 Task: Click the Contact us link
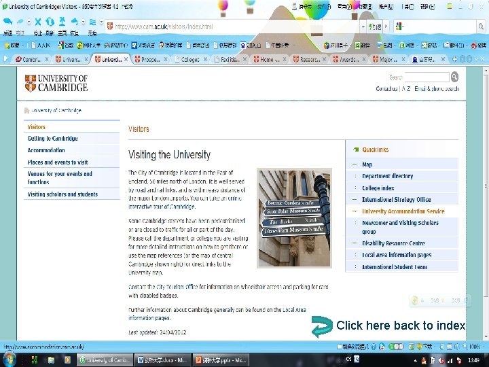point(386,88)
